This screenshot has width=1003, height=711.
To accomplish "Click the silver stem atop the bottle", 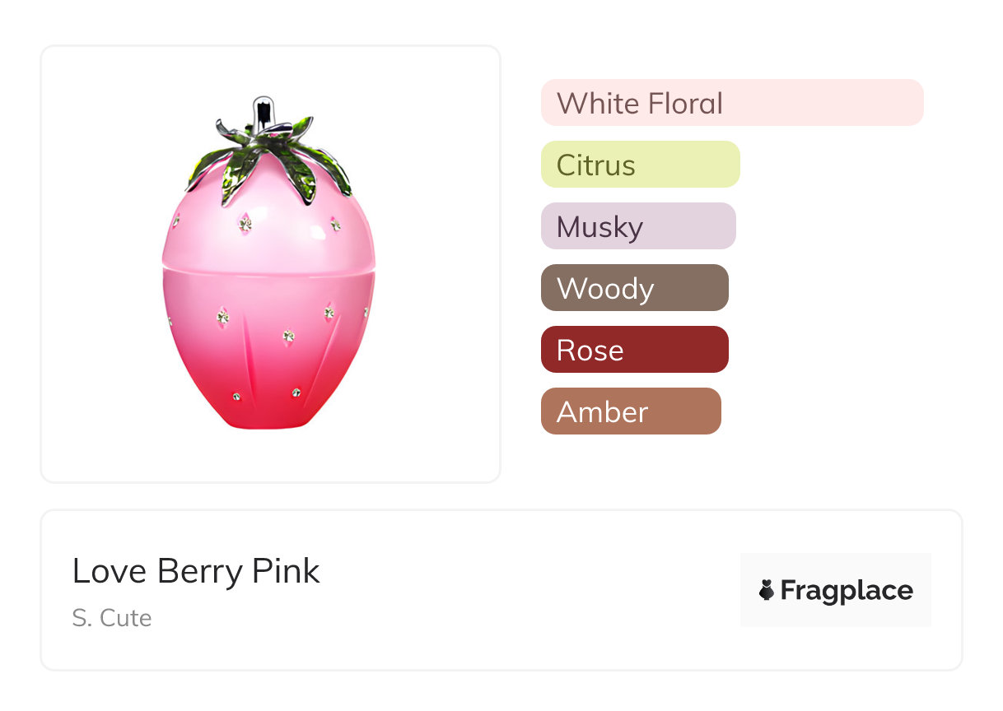I will click(x=263, y=113).
